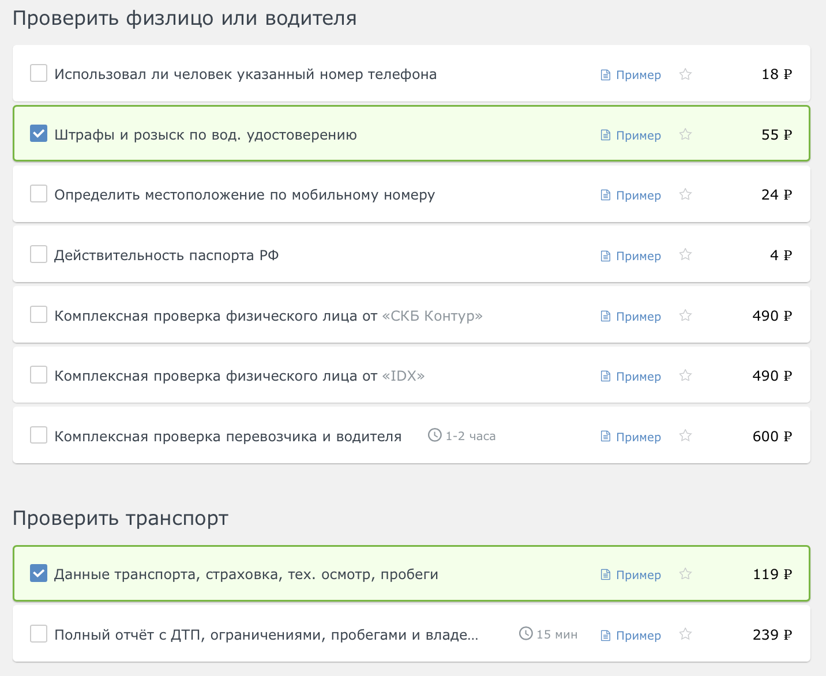Select checkbox for IDX комплексная проверка
The height and width of the screenshot is (676, 826).
point(39,375)
